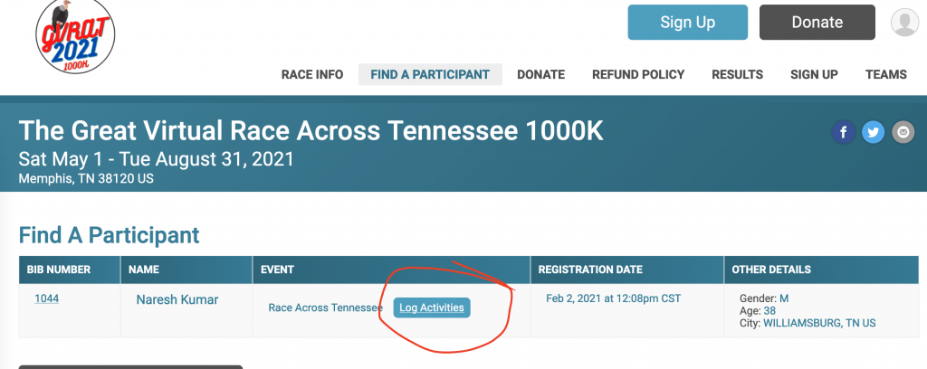View the Results menu item
Viewport: 927px width, 369px height.
737,74
